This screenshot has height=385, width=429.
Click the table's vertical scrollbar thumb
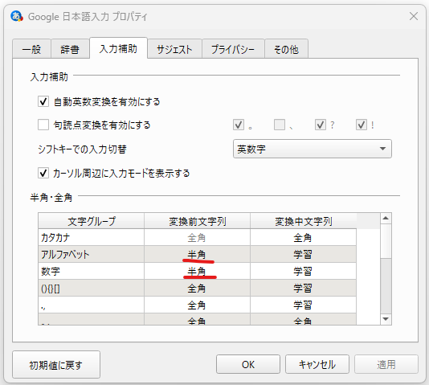pyautogui.click(x=386, y=241)
